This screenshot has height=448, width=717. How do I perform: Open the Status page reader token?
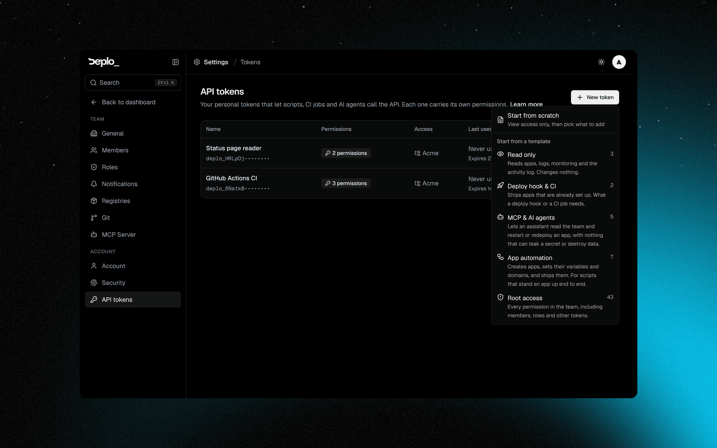tap(234, 148)
